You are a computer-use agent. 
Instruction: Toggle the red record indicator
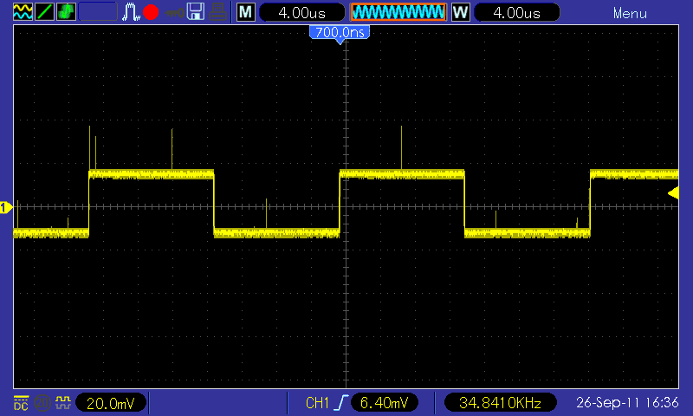coord(151,12)
